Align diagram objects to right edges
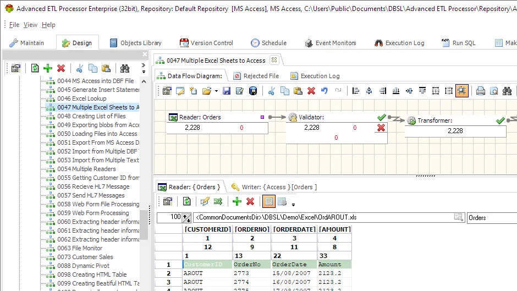This screenshot has height=291, width=517. point(382,91)
